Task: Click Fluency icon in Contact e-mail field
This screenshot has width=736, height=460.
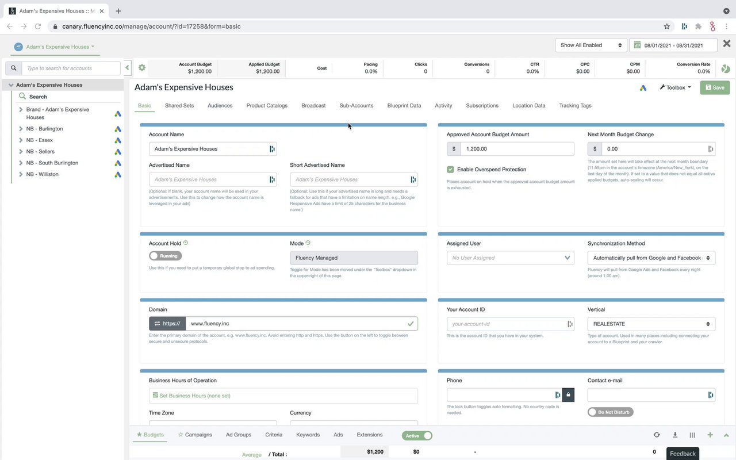Action: [x=711, y=395]
